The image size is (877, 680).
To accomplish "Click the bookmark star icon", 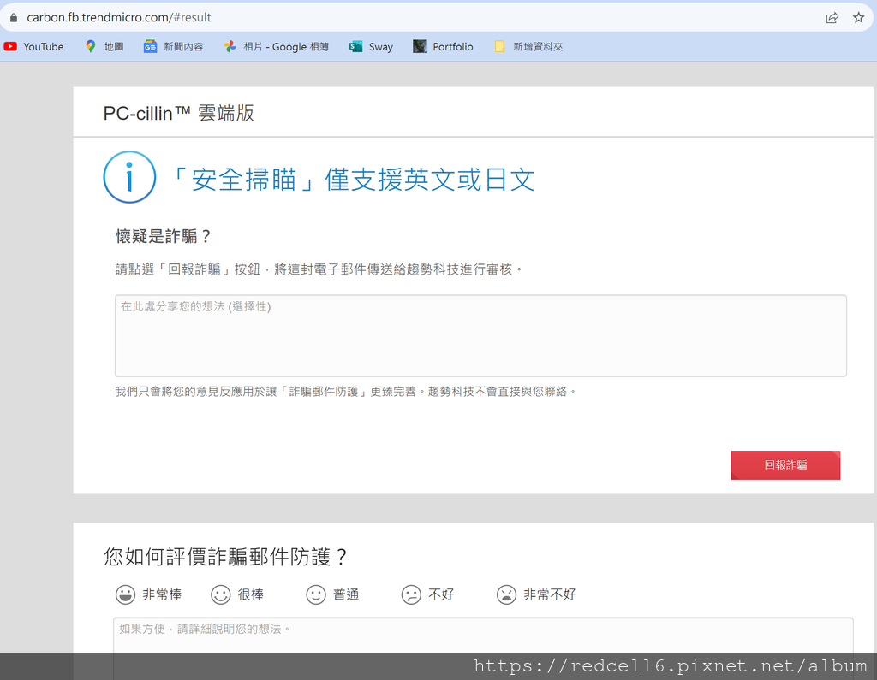I will [859, 16].
